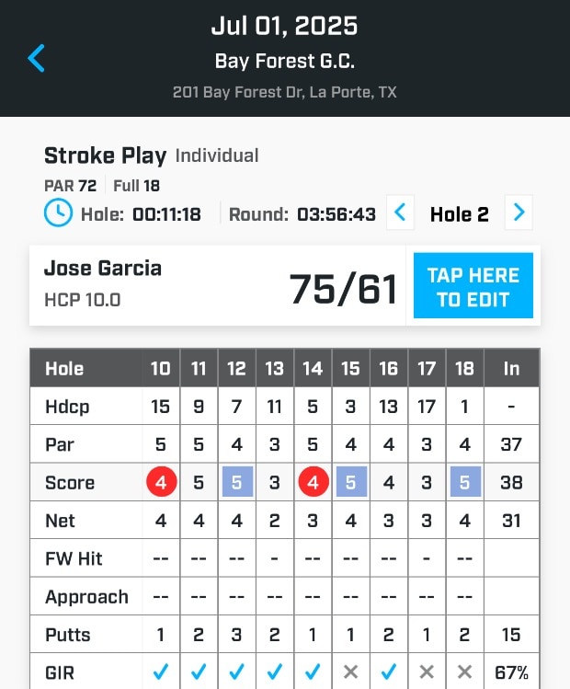Image resolution: width=570 pixels, height=689 pixels.
Task: Advance to next hole with right chevron
Action: pyautogui.click(x=519, y=213)
